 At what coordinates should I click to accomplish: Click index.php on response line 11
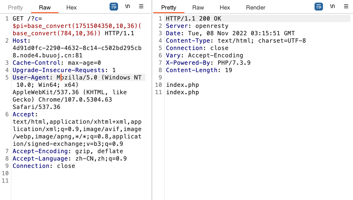(182, 92)
